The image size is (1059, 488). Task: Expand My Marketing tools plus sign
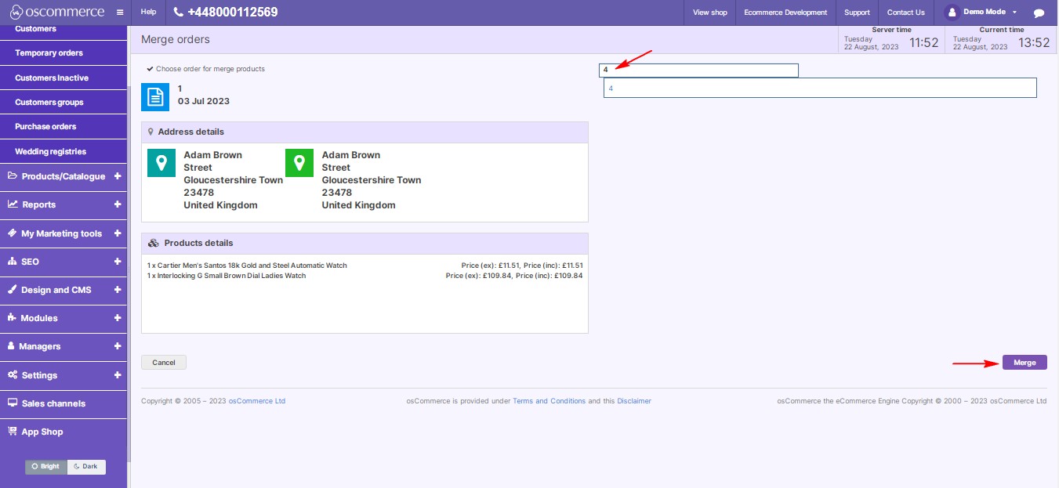(118, 233)
